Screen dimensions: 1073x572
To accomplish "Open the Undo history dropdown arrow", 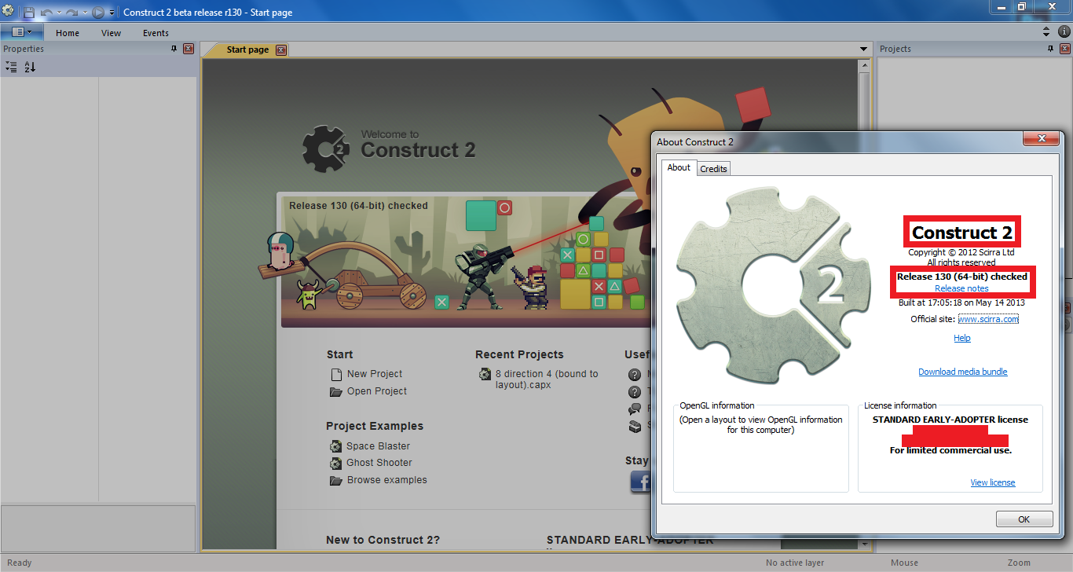I will pos(59,13).
